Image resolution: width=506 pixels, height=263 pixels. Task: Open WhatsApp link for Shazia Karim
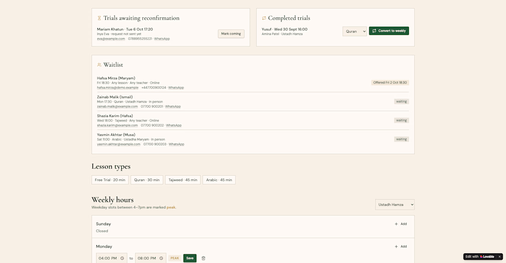coord(173,126)
